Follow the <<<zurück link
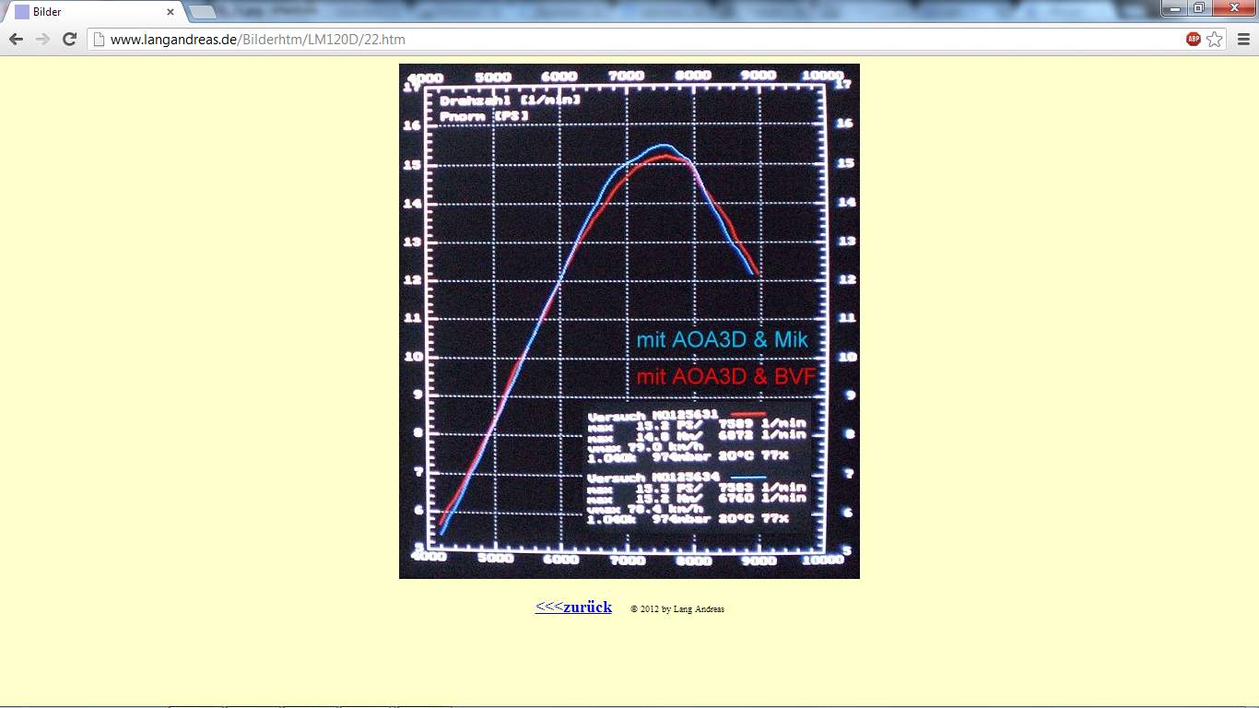 pyautogui.click(x=573, y=607)
